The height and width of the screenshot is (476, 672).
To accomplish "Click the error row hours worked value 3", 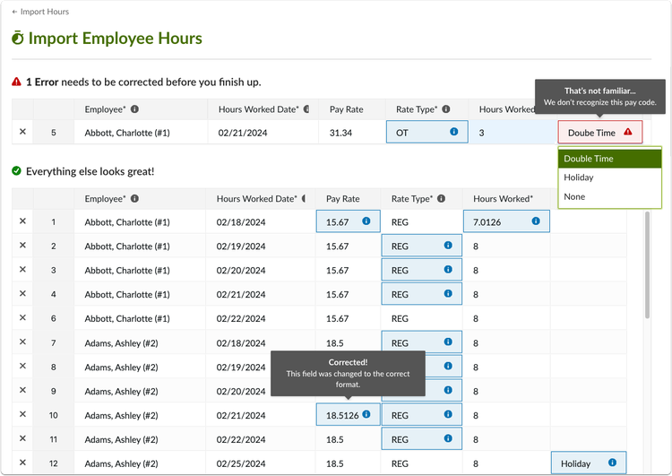I will coord(482,133).
